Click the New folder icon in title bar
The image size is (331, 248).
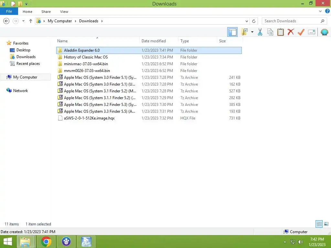20,4
